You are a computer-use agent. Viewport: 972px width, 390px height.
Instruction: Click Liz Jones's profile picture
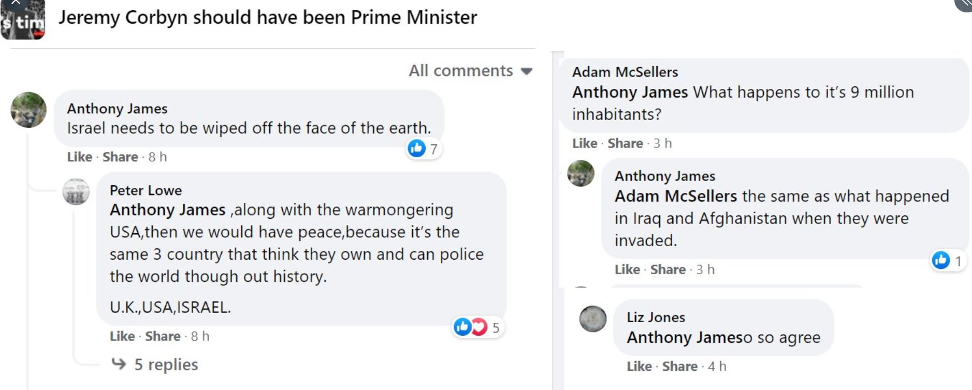point(593,319)
